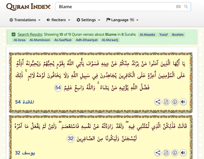Open the virtual keyboard icon in search box
204x159 pixels.
pos(178,7)
